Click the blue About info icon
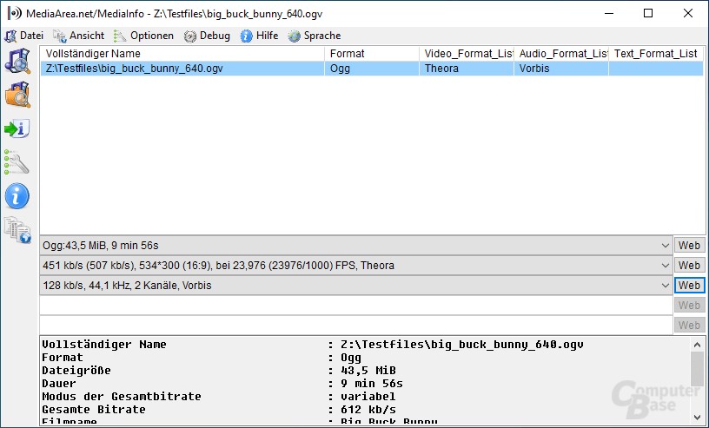709x428 pixels. coord(17,196)
